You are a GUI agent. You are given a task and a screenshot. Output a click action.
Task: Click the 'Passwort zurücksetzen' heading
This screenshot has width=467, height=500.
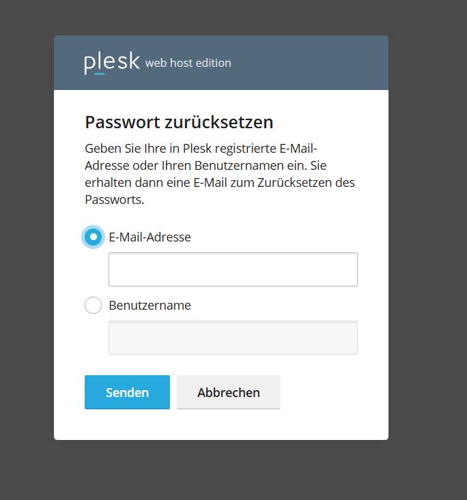click(x=179, y=122)
